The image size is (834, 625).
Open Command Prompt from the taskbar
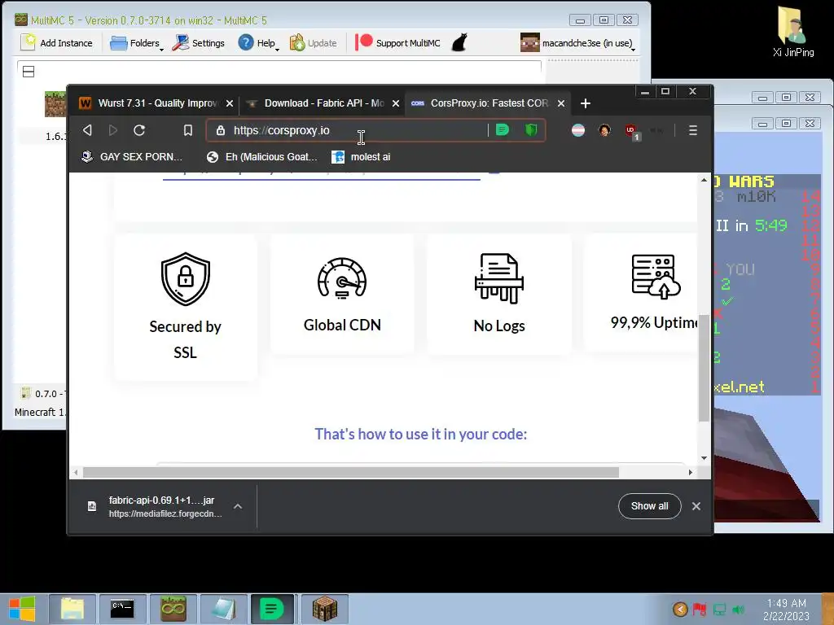[122, 609]
